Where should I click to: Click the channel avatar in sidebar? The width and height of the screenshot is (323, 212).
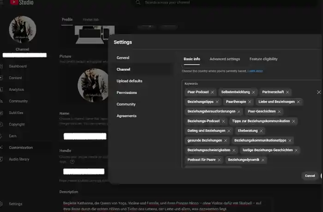(x=23, y=29)
